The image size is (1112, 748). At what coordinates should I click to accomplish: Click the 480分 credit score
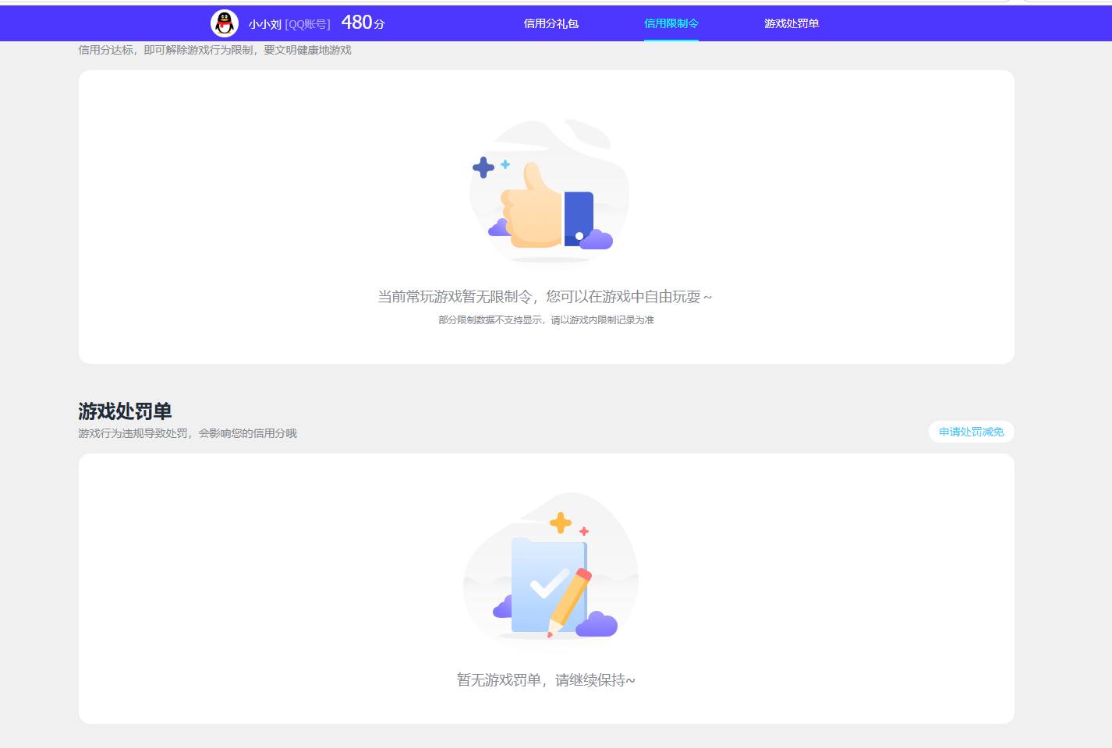click(x=363, y=23)
